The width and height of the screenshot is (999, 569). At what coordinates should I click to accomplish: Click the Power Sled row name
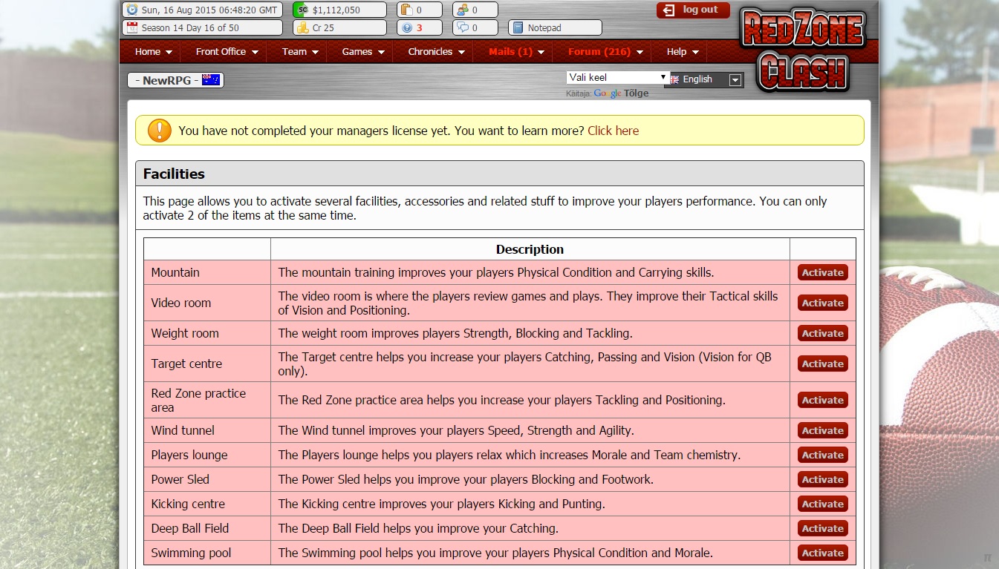[x=180, y=479]
